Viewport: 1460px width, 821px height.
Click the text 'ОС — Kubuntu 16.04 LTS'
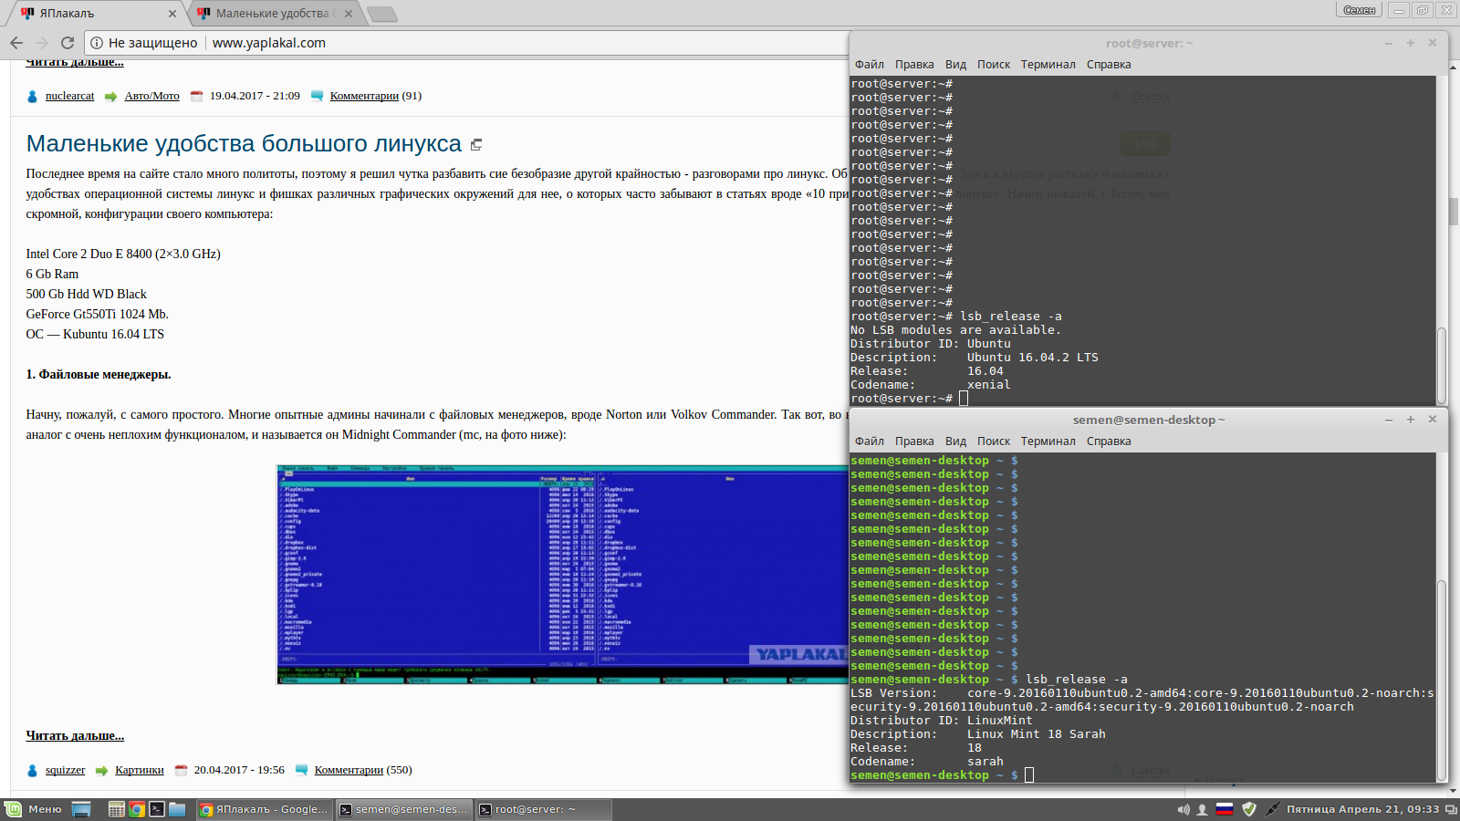[95, 334]
